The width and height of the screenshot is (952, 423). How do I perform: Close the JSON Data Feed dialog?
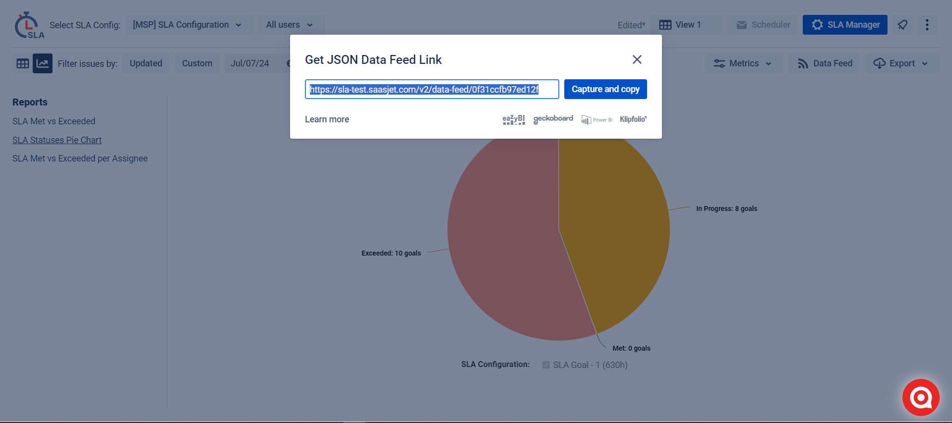637,59
